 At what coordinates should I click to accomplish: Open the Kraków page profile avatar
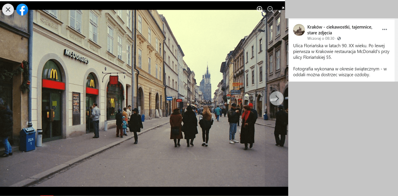[x=299, y=30]
